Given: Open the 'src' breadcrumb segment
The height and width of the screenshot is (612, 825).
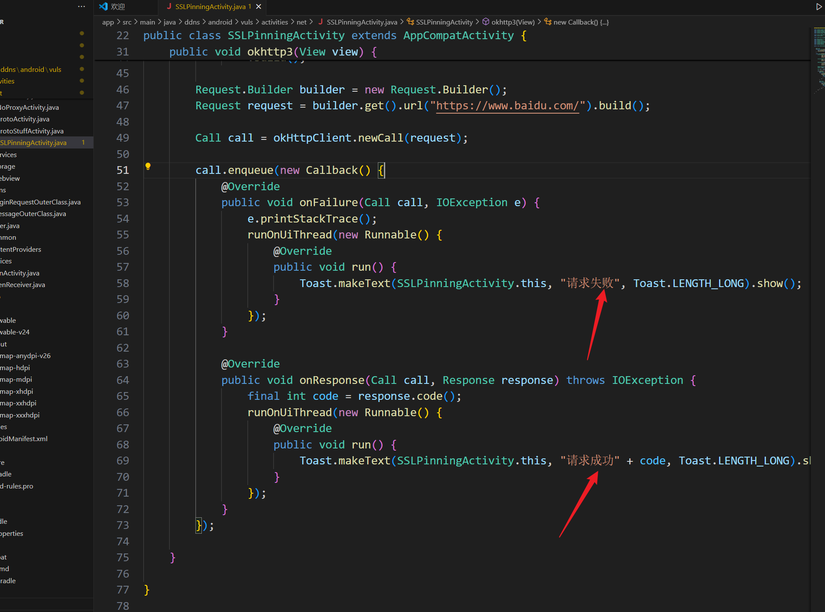Looking at the screenshot, I should click(127, 22).
